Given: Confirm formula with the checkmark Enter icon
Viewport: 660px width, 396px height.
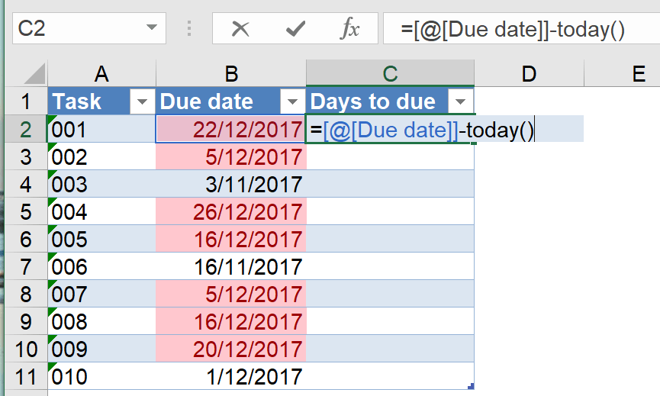Looking at the screenshot, I should click(295, 29).
